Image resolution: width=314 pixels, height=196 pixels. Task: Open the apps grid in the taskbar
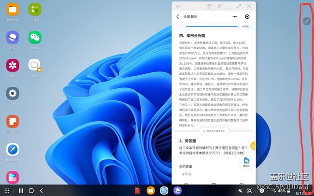[x=7, y=191]
